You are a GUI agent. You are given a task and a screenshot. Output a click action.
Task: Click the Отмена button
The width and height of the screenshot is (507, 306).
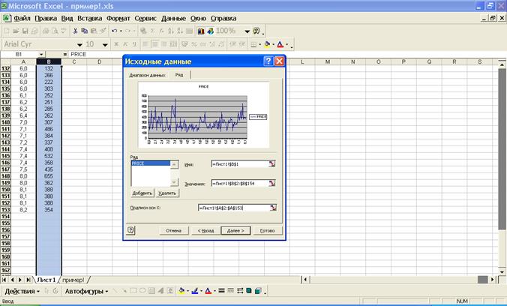coord(174,231)
